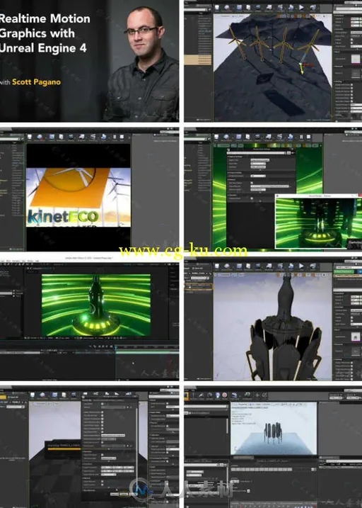
Task: Open Content browser icon in windmill terrain editor
Action: click(x=239, y=7)
